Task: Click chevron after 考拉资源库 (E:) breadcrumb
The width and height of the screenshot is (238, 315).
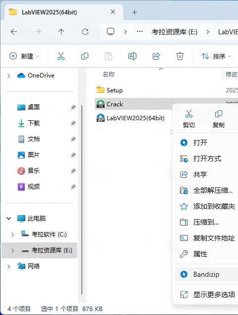Action: [208, 32]
